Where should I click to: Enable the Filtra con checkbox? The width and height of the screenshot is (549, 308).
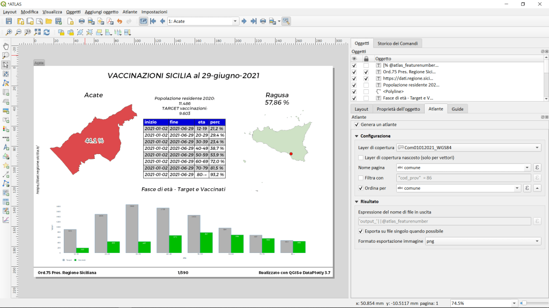pyautogui.click(x=361, y=178)
